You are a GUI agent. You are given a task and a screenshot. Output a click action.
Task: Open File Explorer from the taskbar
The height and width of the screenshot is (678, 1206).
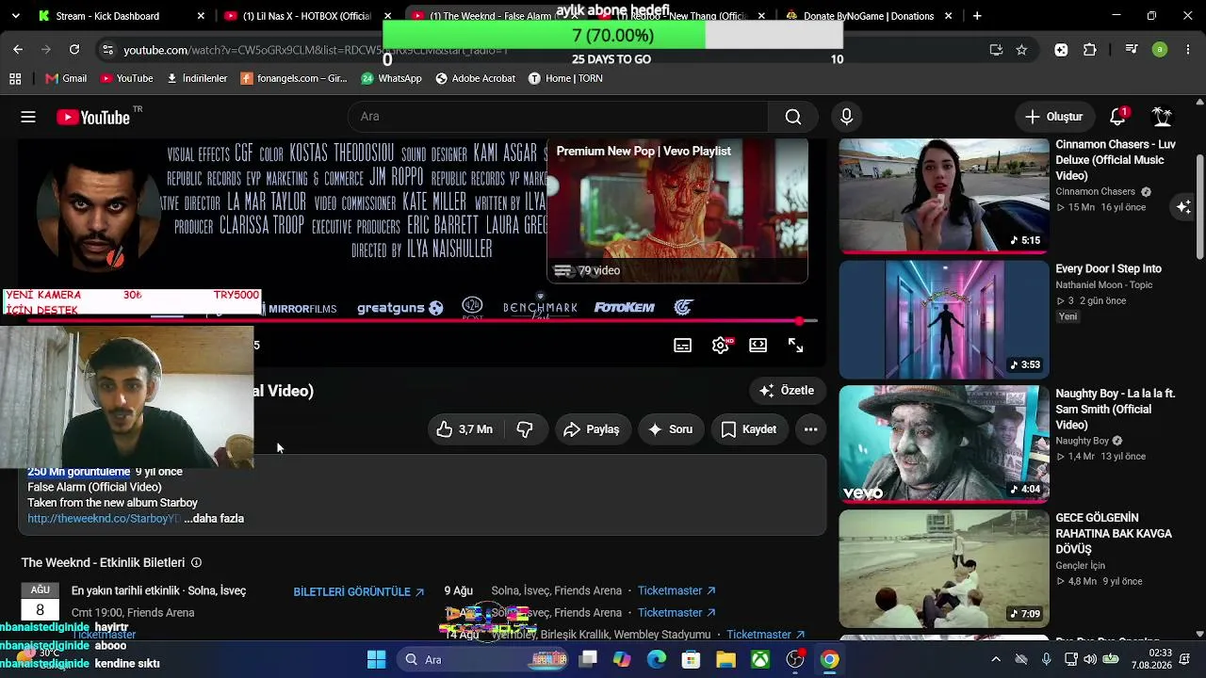coord(725,660)
